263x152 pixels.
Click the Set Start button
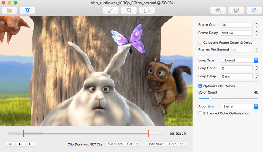(x=115, y=144)
